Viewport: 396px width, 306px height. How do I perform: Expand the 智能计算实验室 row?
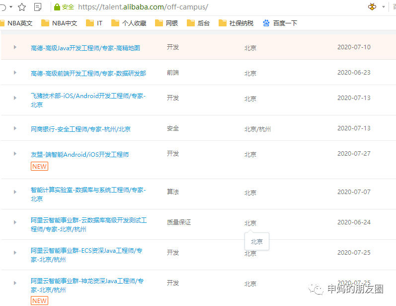tap(15, 192)
